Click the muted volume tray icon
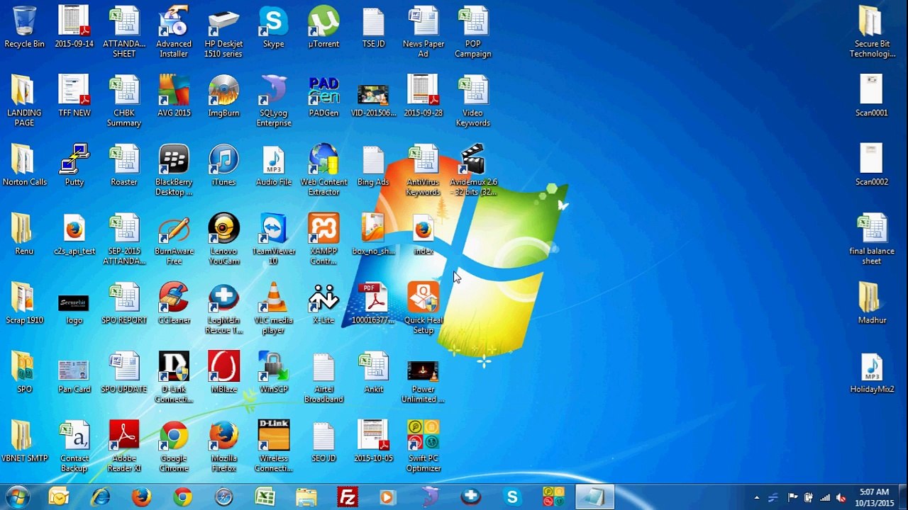 pyautogui.click(x=841, y=497)
